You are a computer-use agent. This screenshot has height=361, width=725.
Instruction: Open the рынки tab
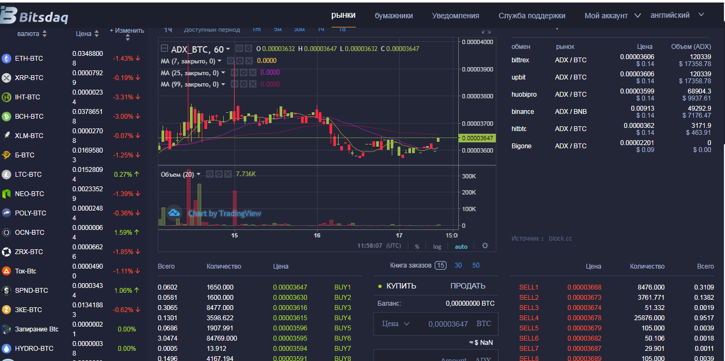click(343, 15)
